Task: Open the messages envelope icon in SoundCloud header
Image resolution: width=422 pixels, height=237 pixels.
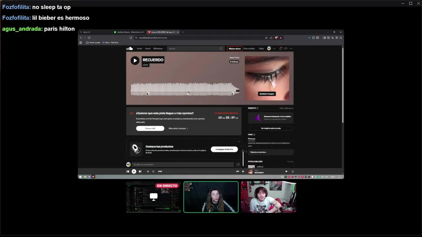Action: tap(286, 48)
